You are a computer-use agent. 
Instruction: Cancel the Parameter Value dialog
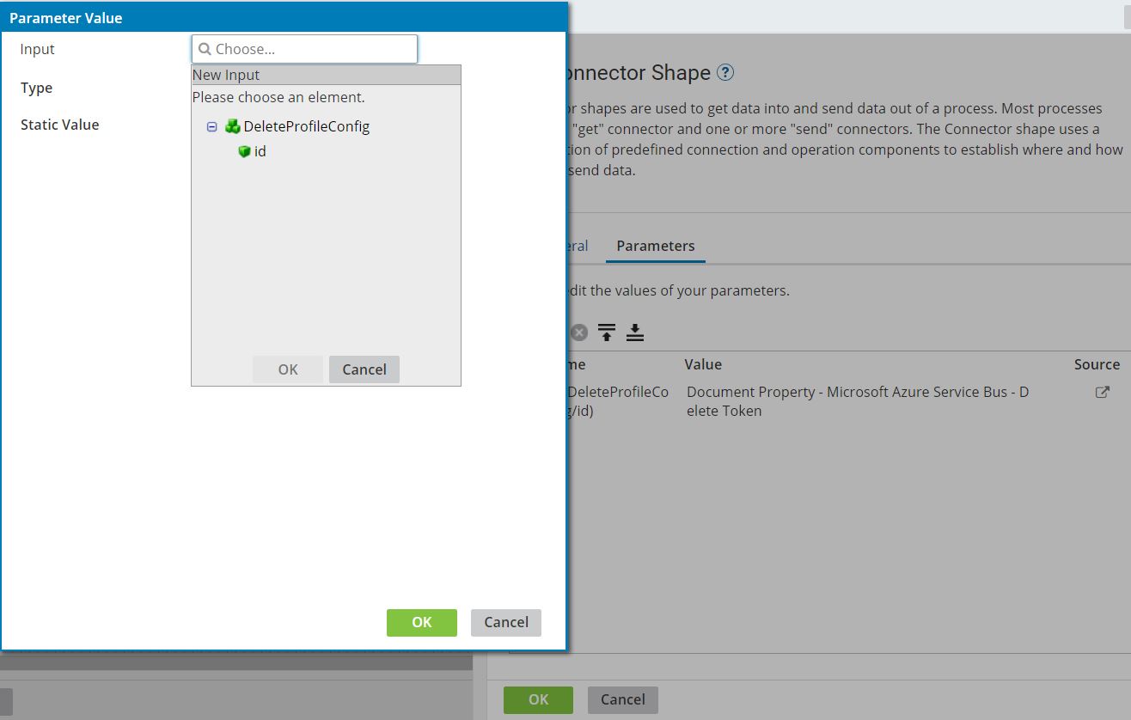505,622
